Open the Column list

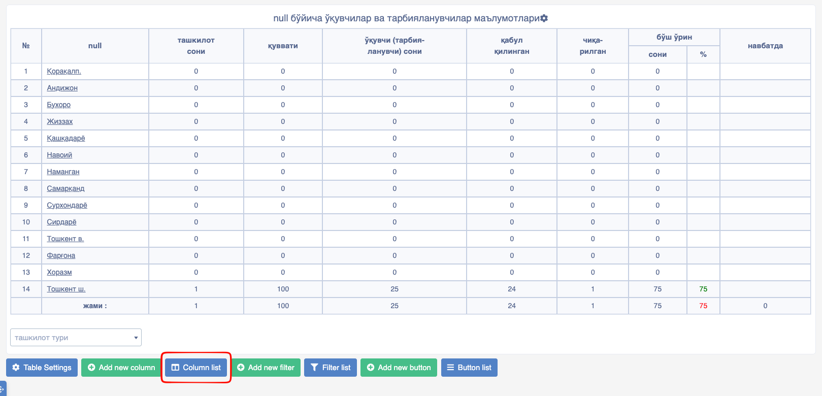196,368
